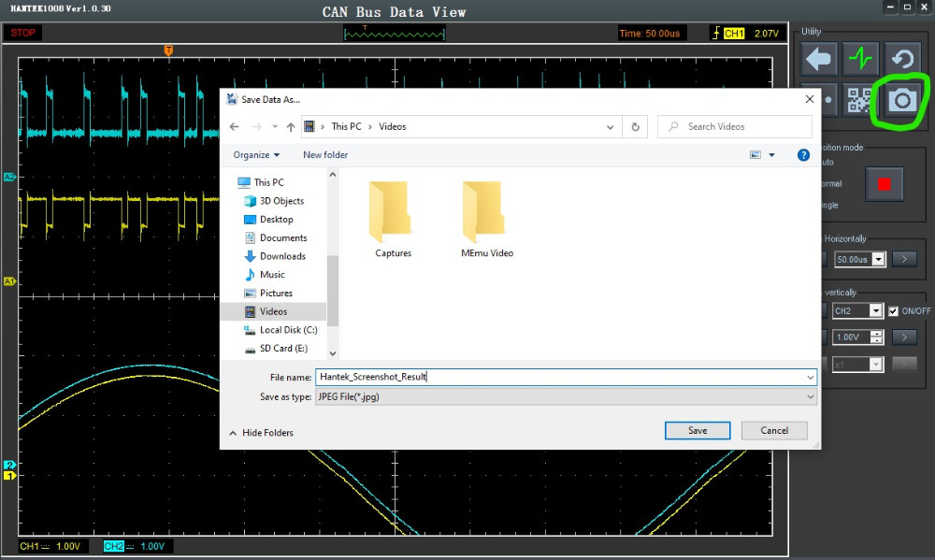This screenshot has width=935, height=560.
Task: Open the blue help question mark
Action: click(x=802, y=155)
